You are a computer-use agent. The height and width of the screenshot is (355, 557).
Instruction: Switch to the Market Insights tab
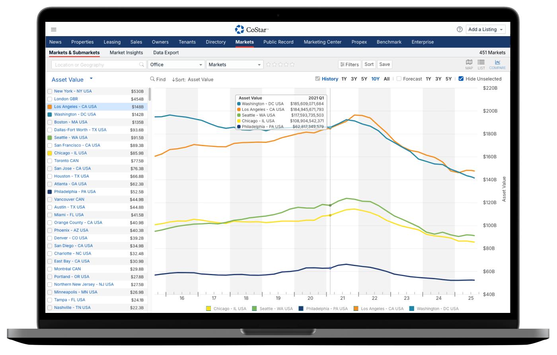(x=126, y=52)
